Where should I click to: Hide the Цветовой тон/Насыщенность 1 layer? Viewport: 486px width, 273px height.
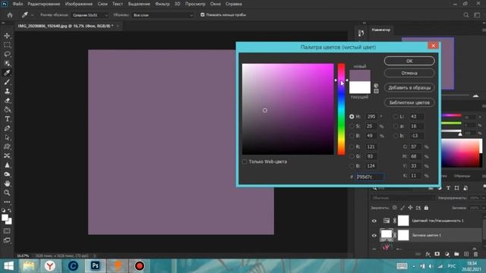point(374,221)
